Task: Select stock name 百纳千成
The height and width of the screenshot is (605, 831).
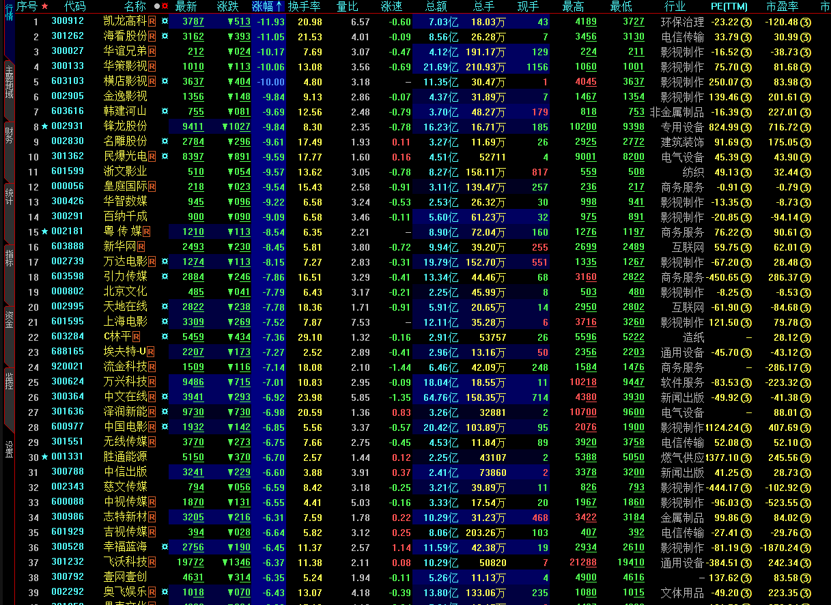Action: tap(126, 217)
